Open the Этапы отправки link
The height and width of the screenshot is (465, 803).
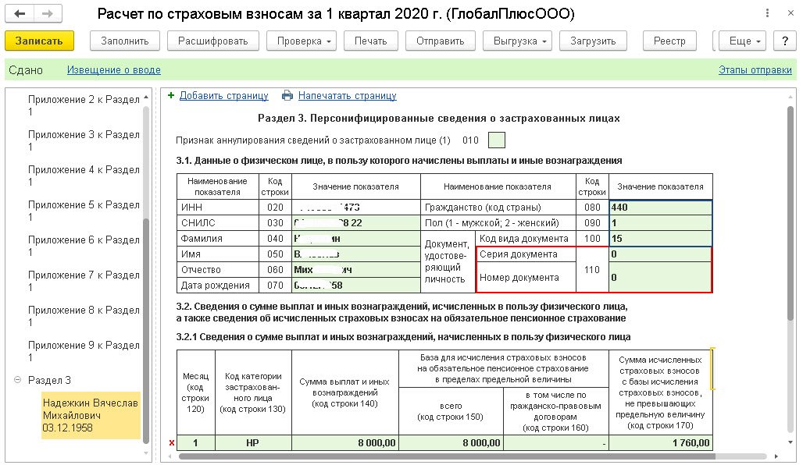tap(755, 70)
